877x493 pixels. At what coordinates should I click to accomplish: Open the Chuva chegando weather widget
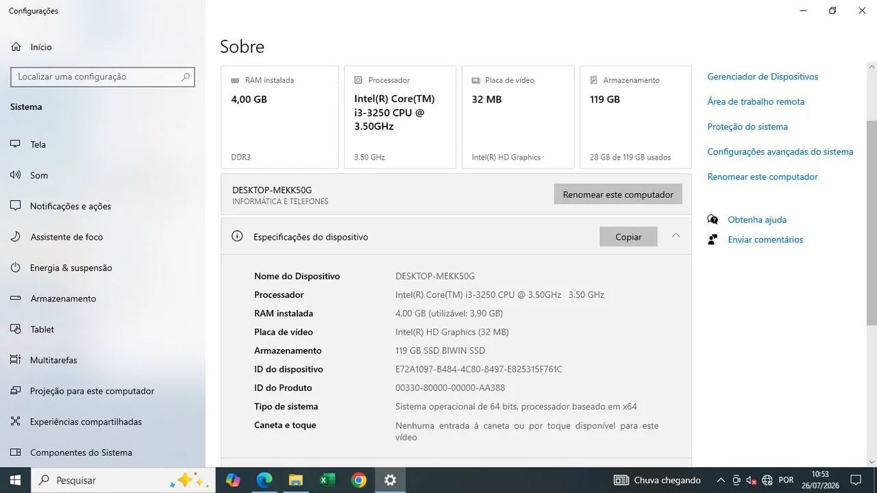658,480
